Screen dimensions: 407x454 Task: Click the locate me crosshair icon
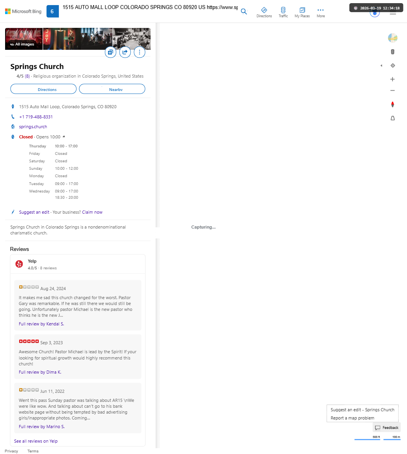tap(392, 65)
